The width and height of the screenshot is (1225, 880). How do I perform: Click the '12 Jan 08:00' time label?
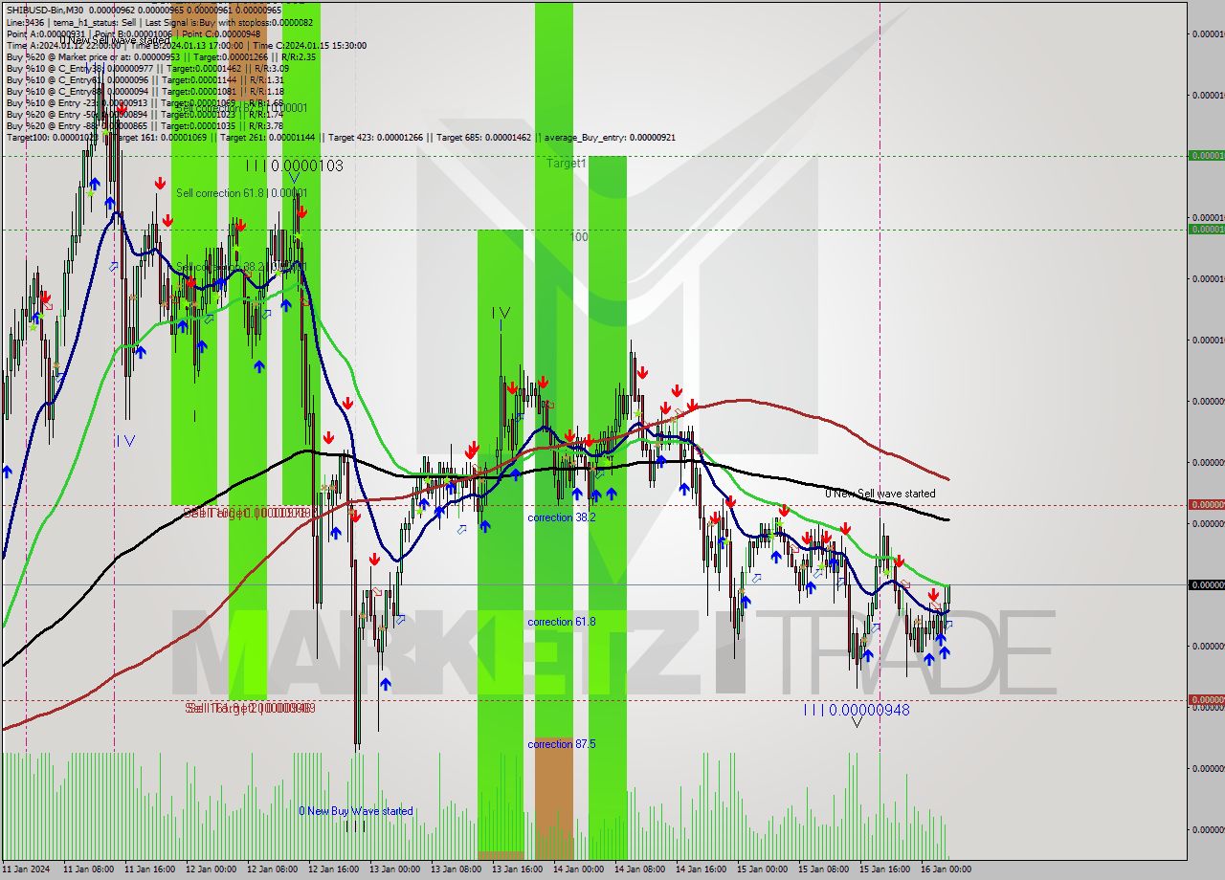272,869
